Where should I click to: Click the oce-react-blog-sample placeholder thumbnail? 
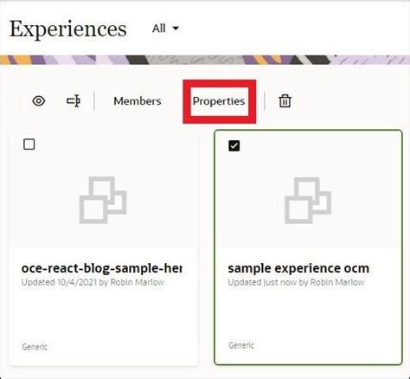point(103,200)
